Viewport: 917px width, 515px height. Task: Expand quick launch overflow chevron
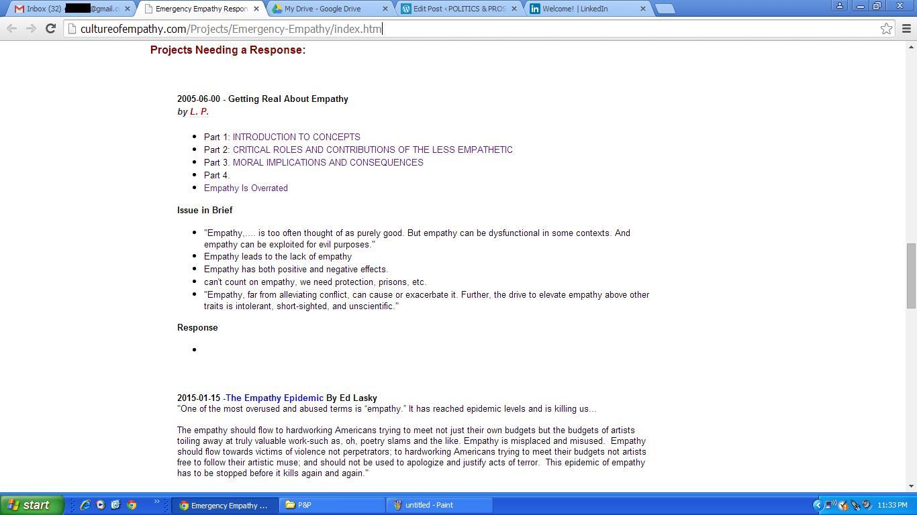point(156,502)
